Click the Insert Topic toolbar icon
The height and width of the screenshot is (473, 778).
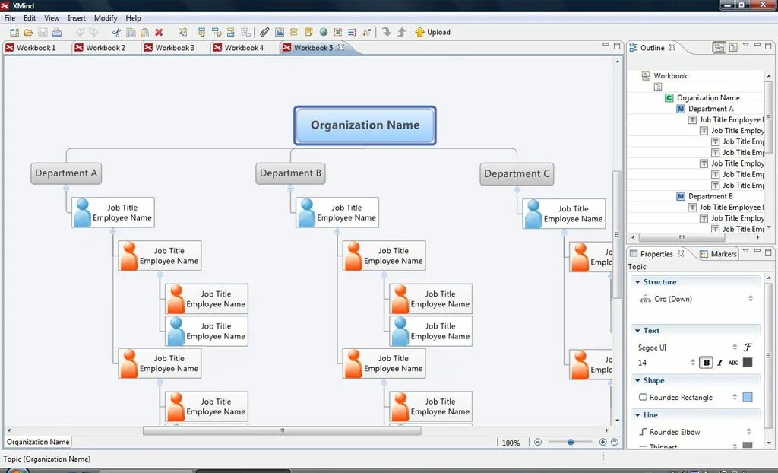point(201,32)
